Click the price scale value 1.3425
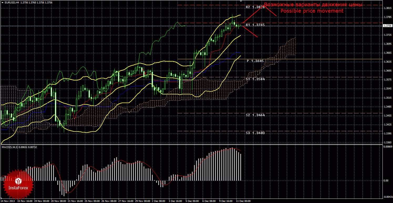 pyautogui.click(x=387, y=124)
